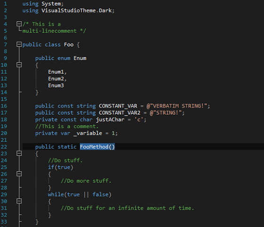Collapse the if(true) block fold on line 26
264x227 pixels.
click(x=19, y=174)
